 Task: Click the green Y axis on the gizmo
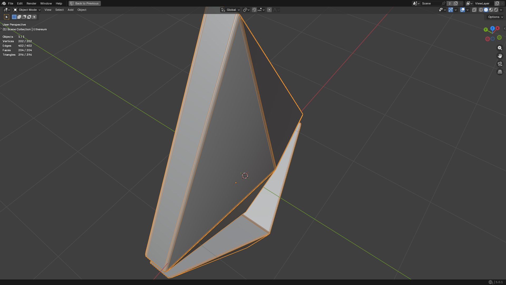[x=486, y=30]
